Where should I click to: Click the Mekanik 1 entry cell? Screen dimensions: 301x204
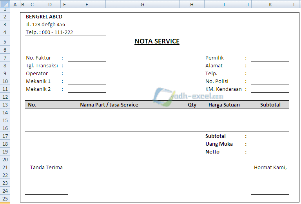point(87,81)
